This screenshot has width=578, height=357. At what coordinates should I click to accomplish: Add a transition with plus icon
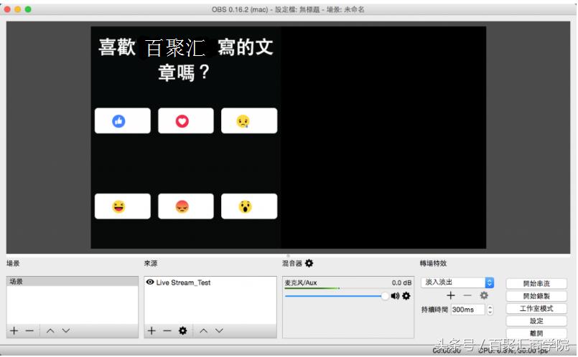(x=451, y=295)
